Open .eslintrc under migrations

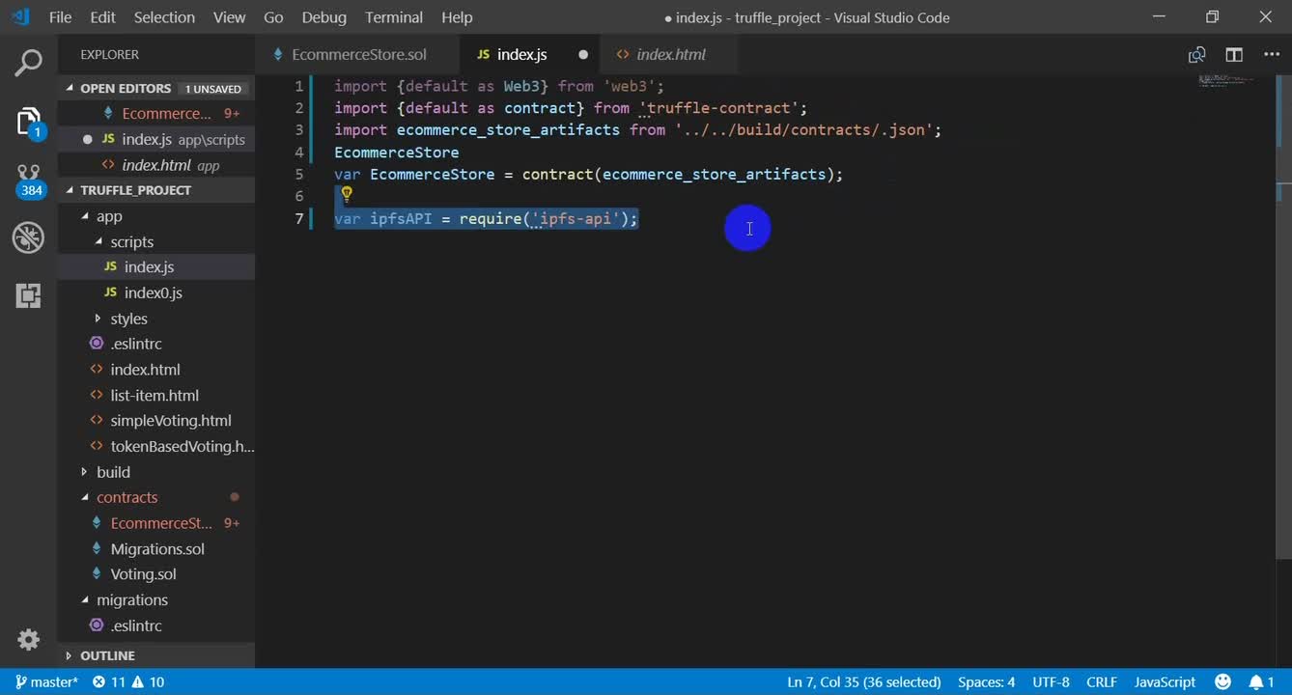pos(154,625)
